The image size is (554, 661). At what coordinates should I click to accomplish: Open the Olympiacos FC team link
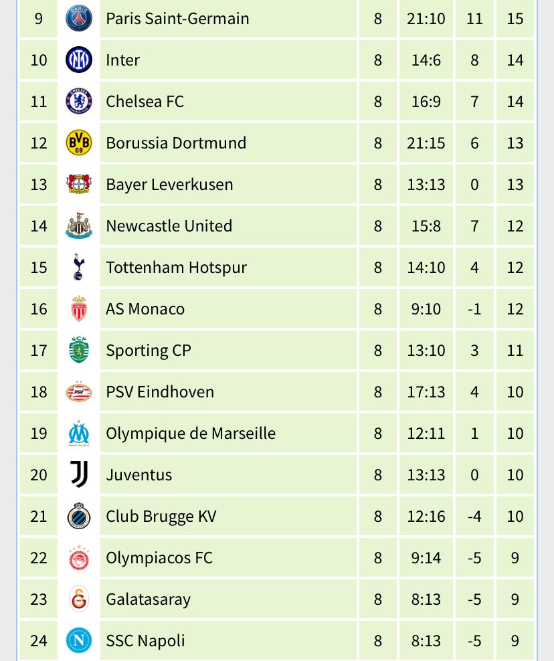pyautogui.click(x=159, y=558)
